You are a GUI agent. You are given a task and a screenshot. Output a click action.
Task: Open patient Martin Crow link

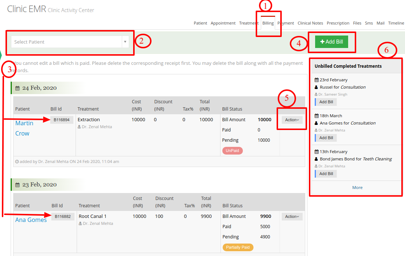tap(24, 129)
